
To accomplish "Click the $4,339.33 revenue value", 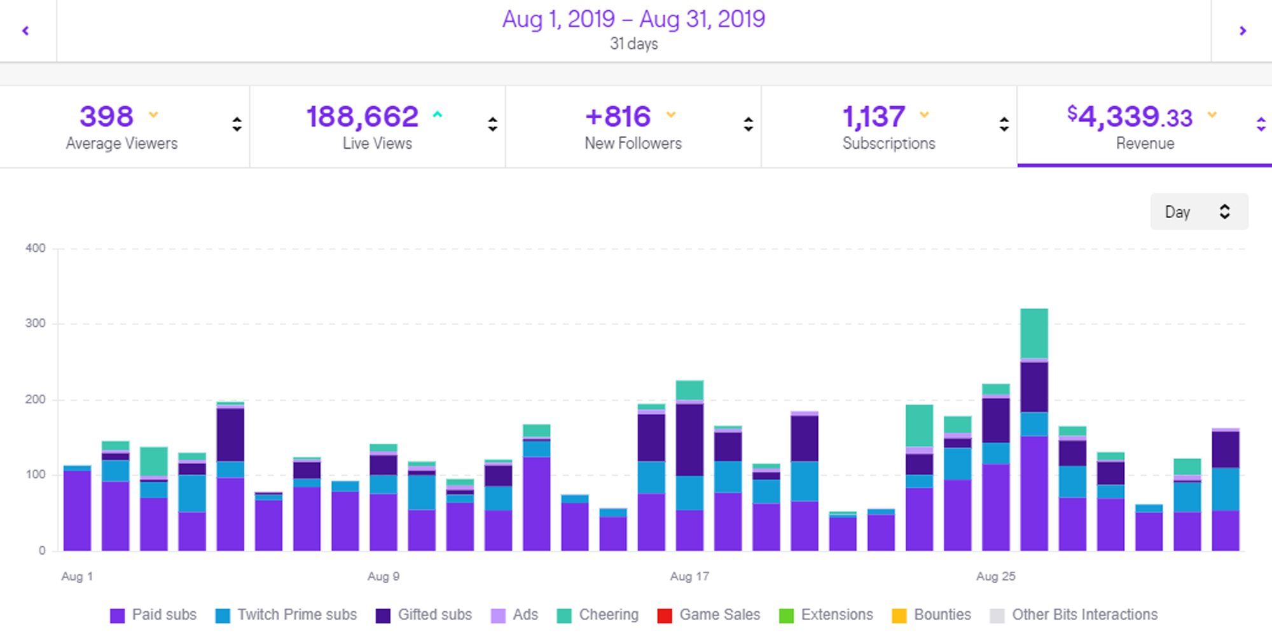I will [x=1130, y=116].
